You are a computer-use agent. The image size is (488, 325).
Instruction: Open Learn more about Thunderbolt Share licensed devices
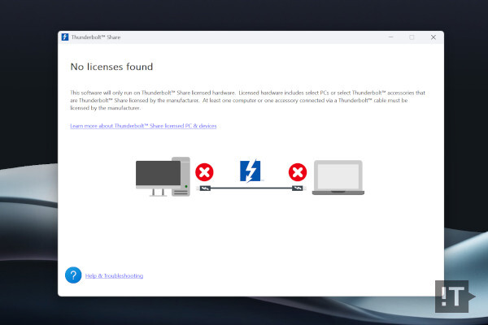pyautogui.click(x=143, y=126)
